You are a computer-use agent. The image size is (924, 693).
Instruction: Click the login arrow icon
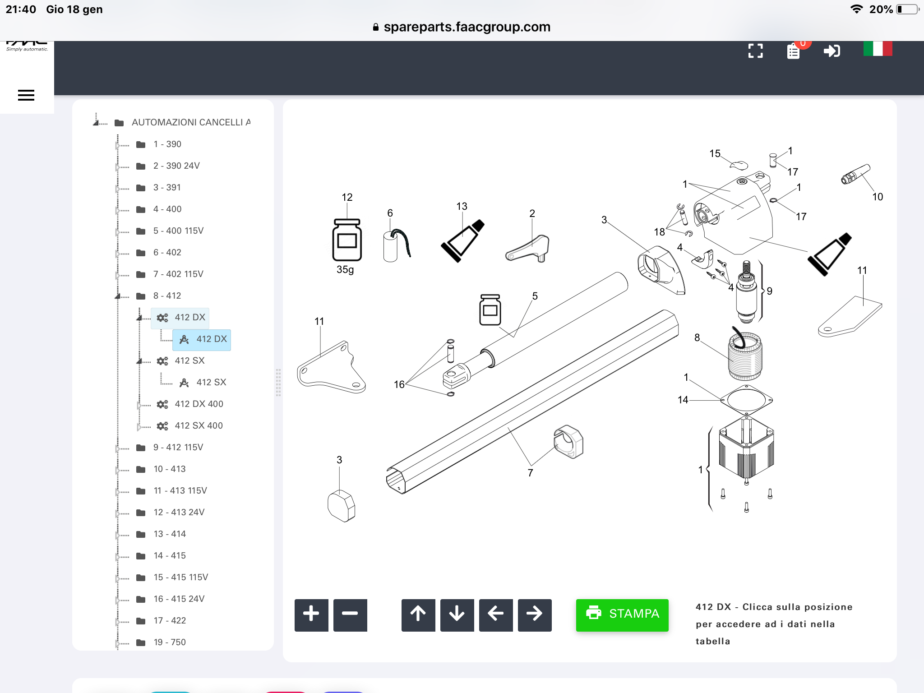click(832, 51)
